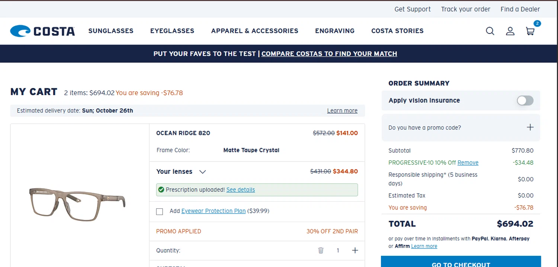The image size is (558, 267).
Task: Click Ocean Ridge 820 product name
Action: pyautogui.click(x=183, y=133)
